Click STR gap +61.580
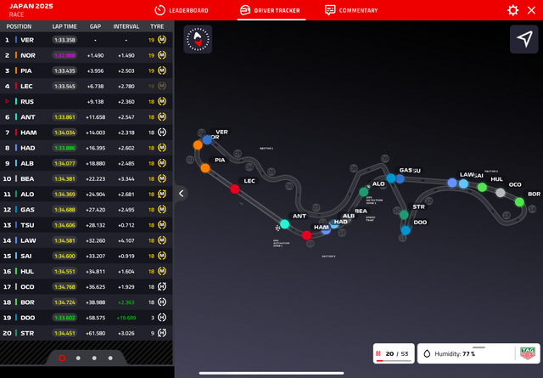Image resolution: width=543 pixels, height=378 pixels. (95, 333)
